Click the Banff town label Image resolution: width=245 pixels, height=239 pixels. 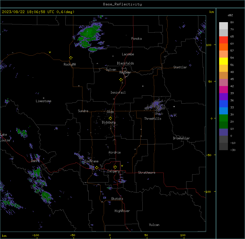[35, 161]
